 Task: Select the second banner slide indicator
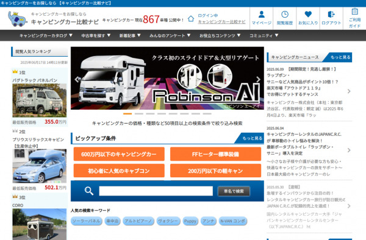tap(139, 114)
